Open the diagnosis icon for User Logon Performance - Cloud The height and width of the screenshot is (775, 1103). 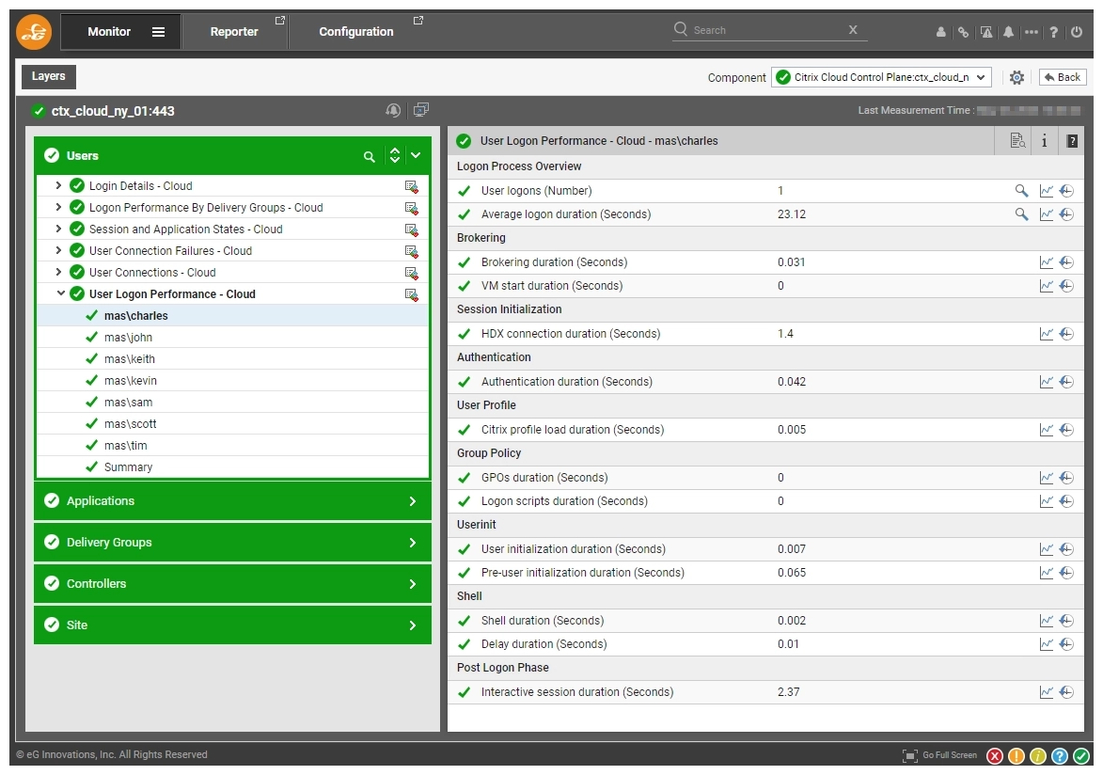pos(412,295)
